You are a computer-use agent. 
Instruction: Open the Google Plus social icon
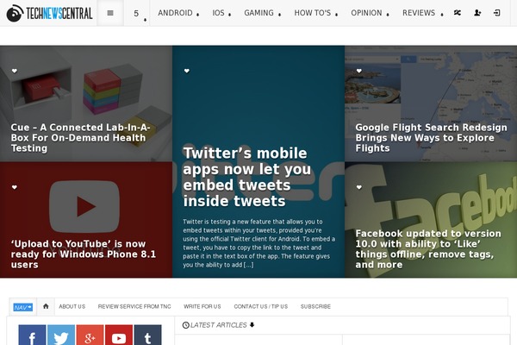pyautogui.click(x=90, y=336)
